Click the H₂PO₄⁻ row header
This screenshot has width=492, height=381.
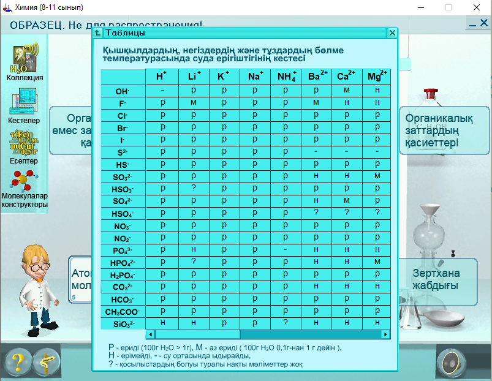point(123,275)
